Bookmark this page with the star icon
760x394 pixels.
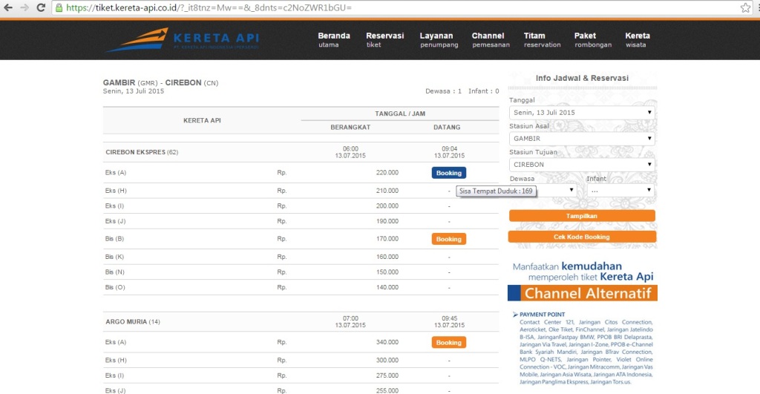coord(745,7)
